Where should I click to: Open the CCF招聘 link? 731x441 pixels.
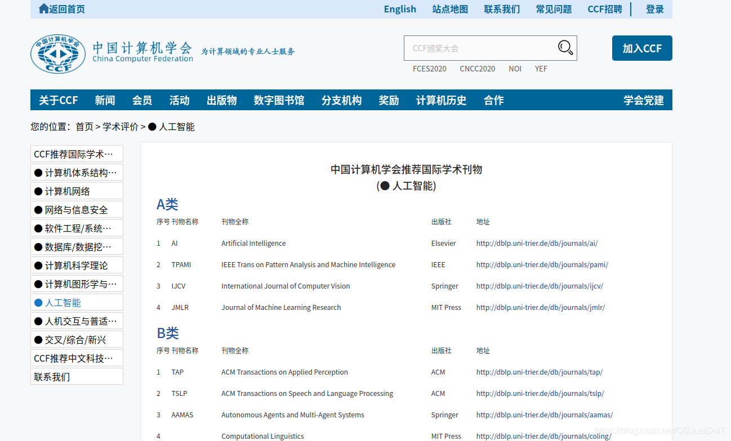605,9
